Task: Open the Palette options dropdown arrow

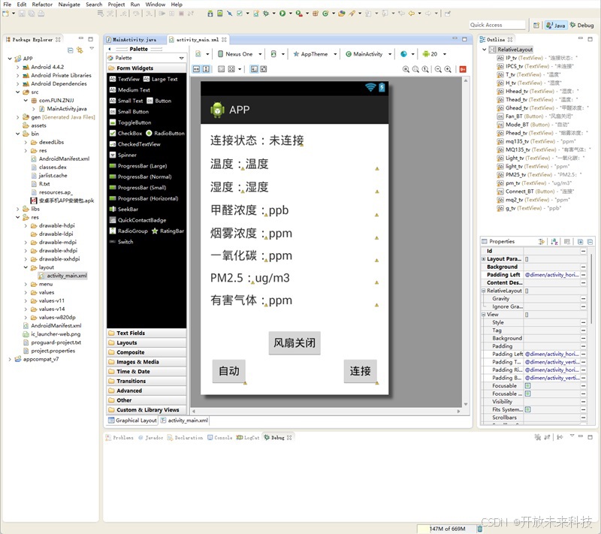Action: pyautogui.click(x=181, y=59)
